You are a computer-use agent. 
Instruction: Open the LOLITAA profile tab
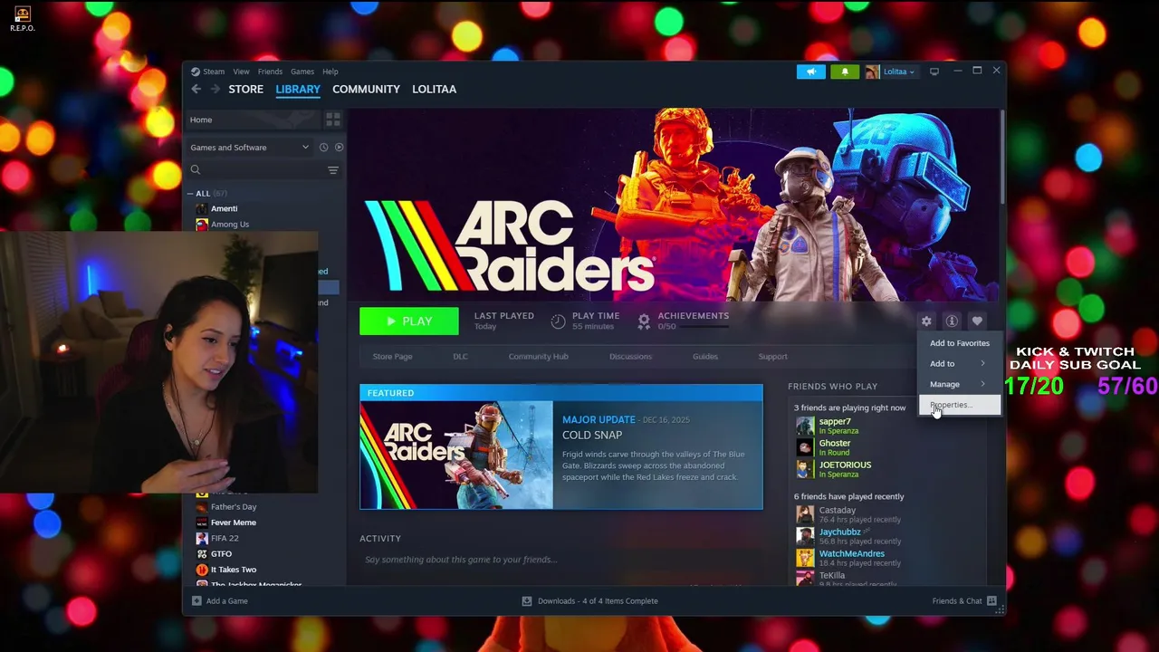click(435, 89)
